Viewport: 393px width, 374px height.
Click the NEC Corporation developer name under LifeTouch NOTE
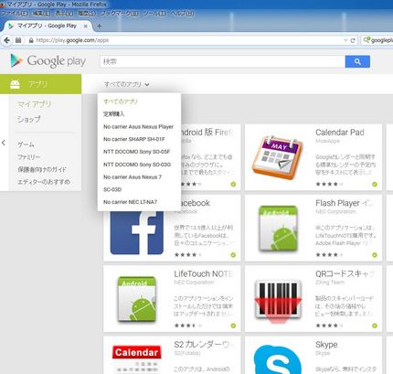pyautogui.click(x=194, y=283)
